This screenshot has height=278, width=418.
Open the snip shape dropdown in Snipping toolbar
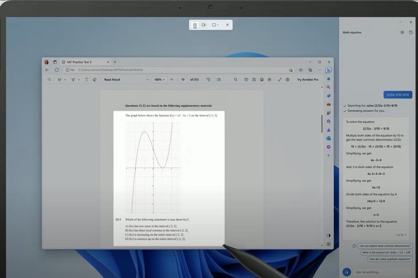tap(215, 25)
